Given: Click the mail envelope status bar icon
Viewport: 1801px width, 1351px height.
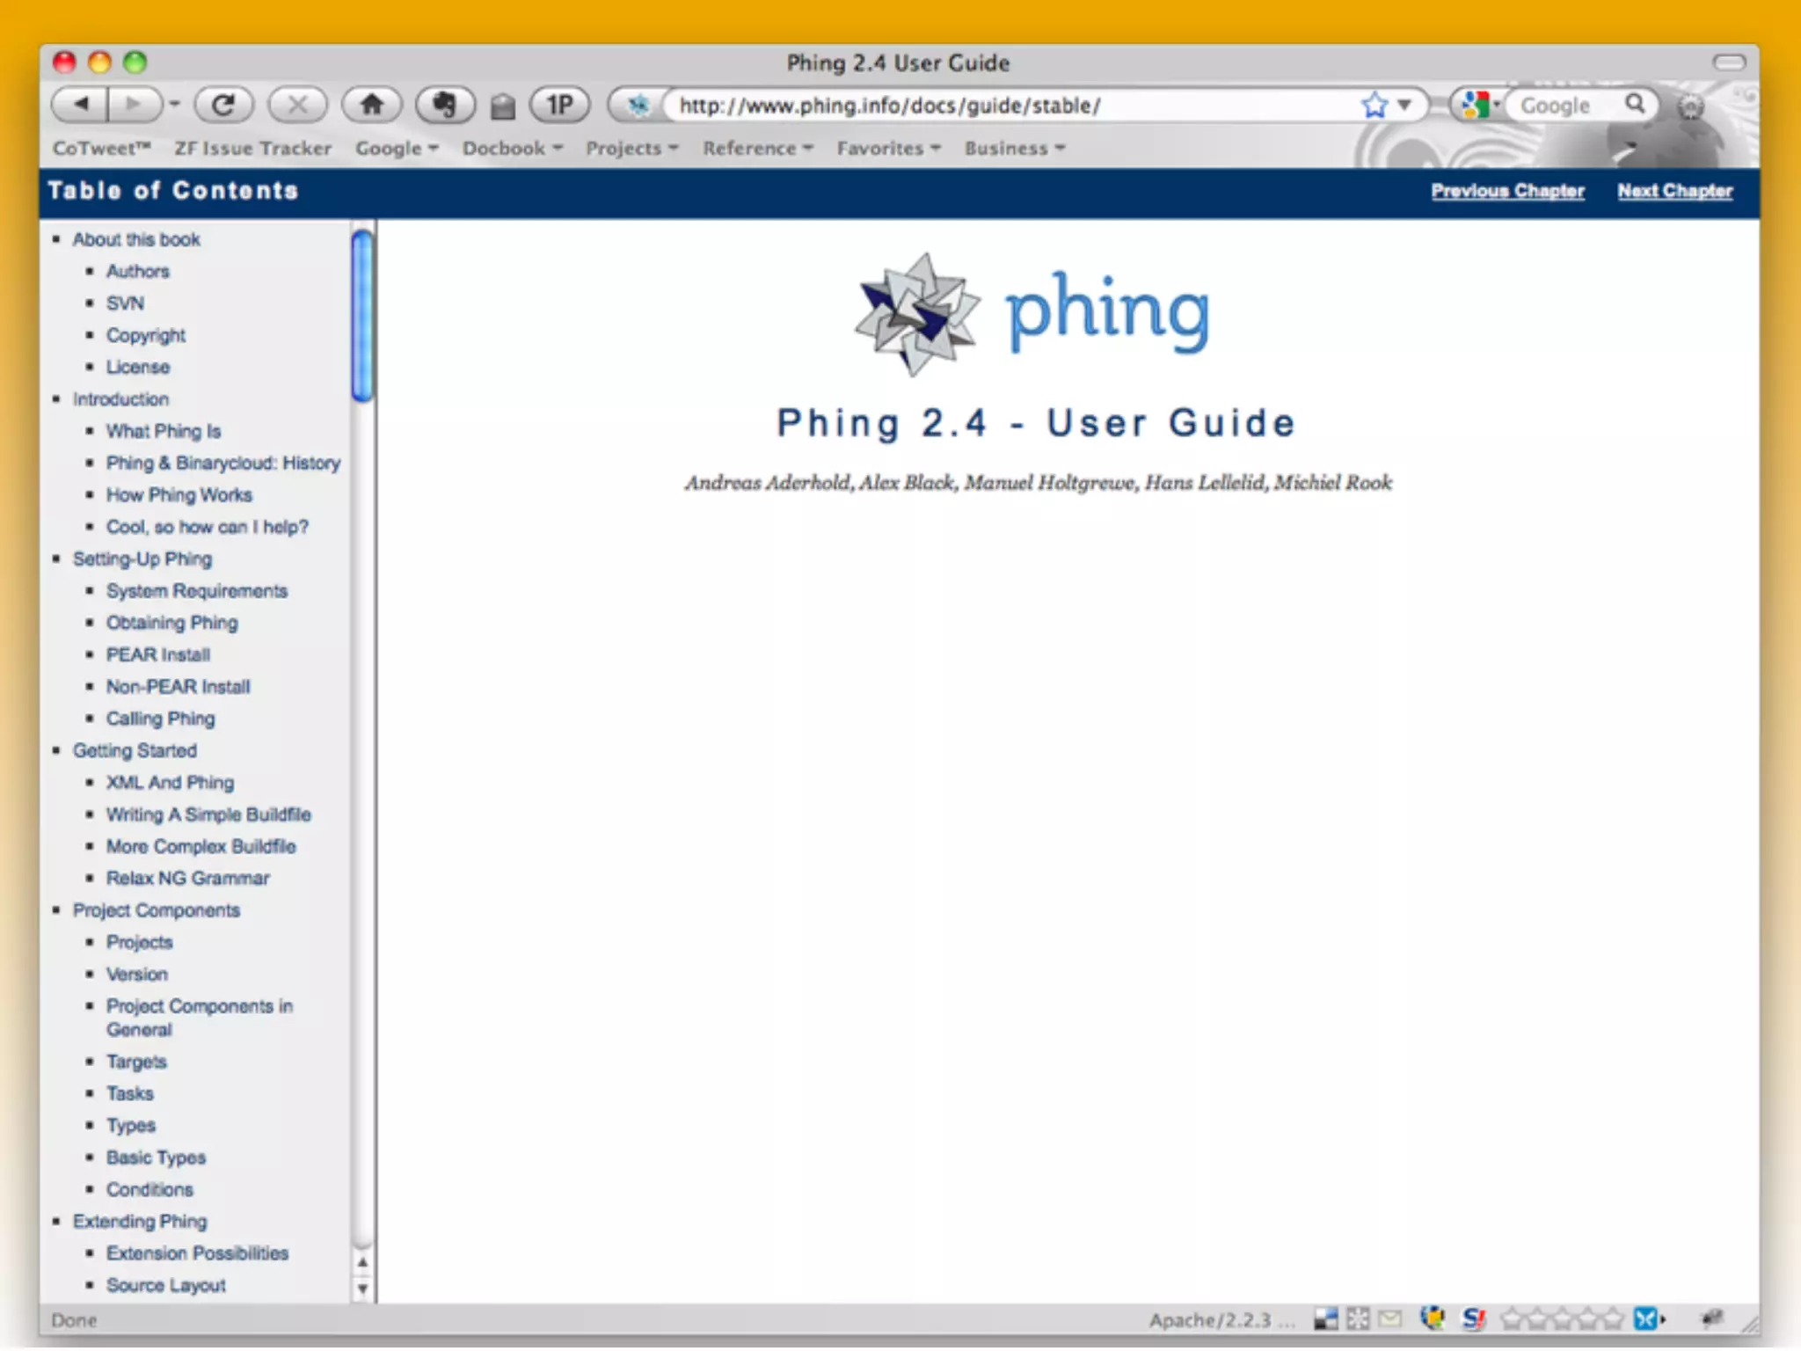Looking at the screenshot, I should (x=1390, y=1318).
